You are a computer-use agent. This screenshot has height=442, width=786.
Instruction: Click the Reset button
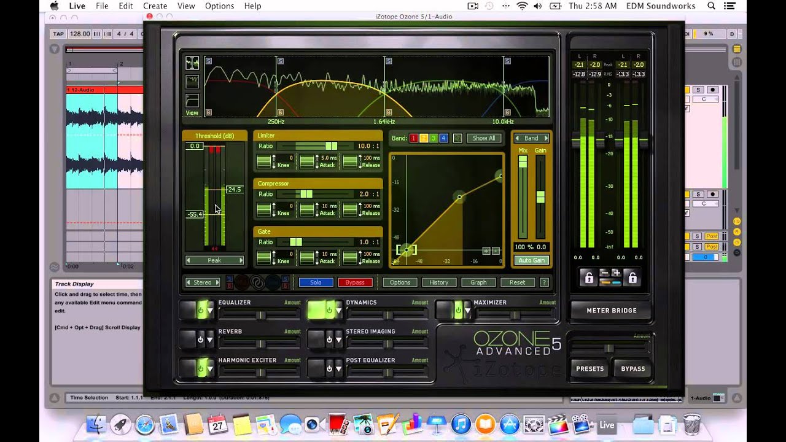(518, 282)
